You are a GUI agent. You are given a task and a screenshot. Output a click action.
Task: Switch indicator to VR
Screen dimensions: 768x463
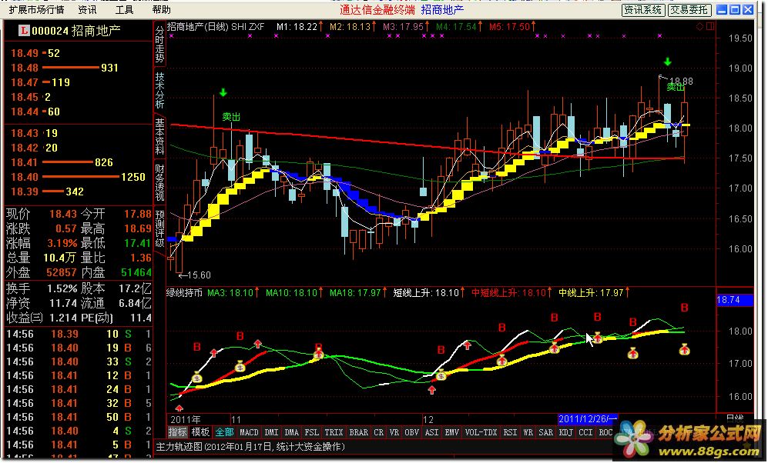click(x=394, y=432)
